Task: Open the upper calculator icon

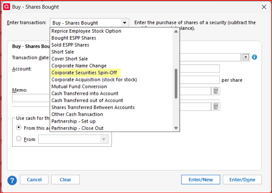Action: pyautogui.click(x=216, y=91)
